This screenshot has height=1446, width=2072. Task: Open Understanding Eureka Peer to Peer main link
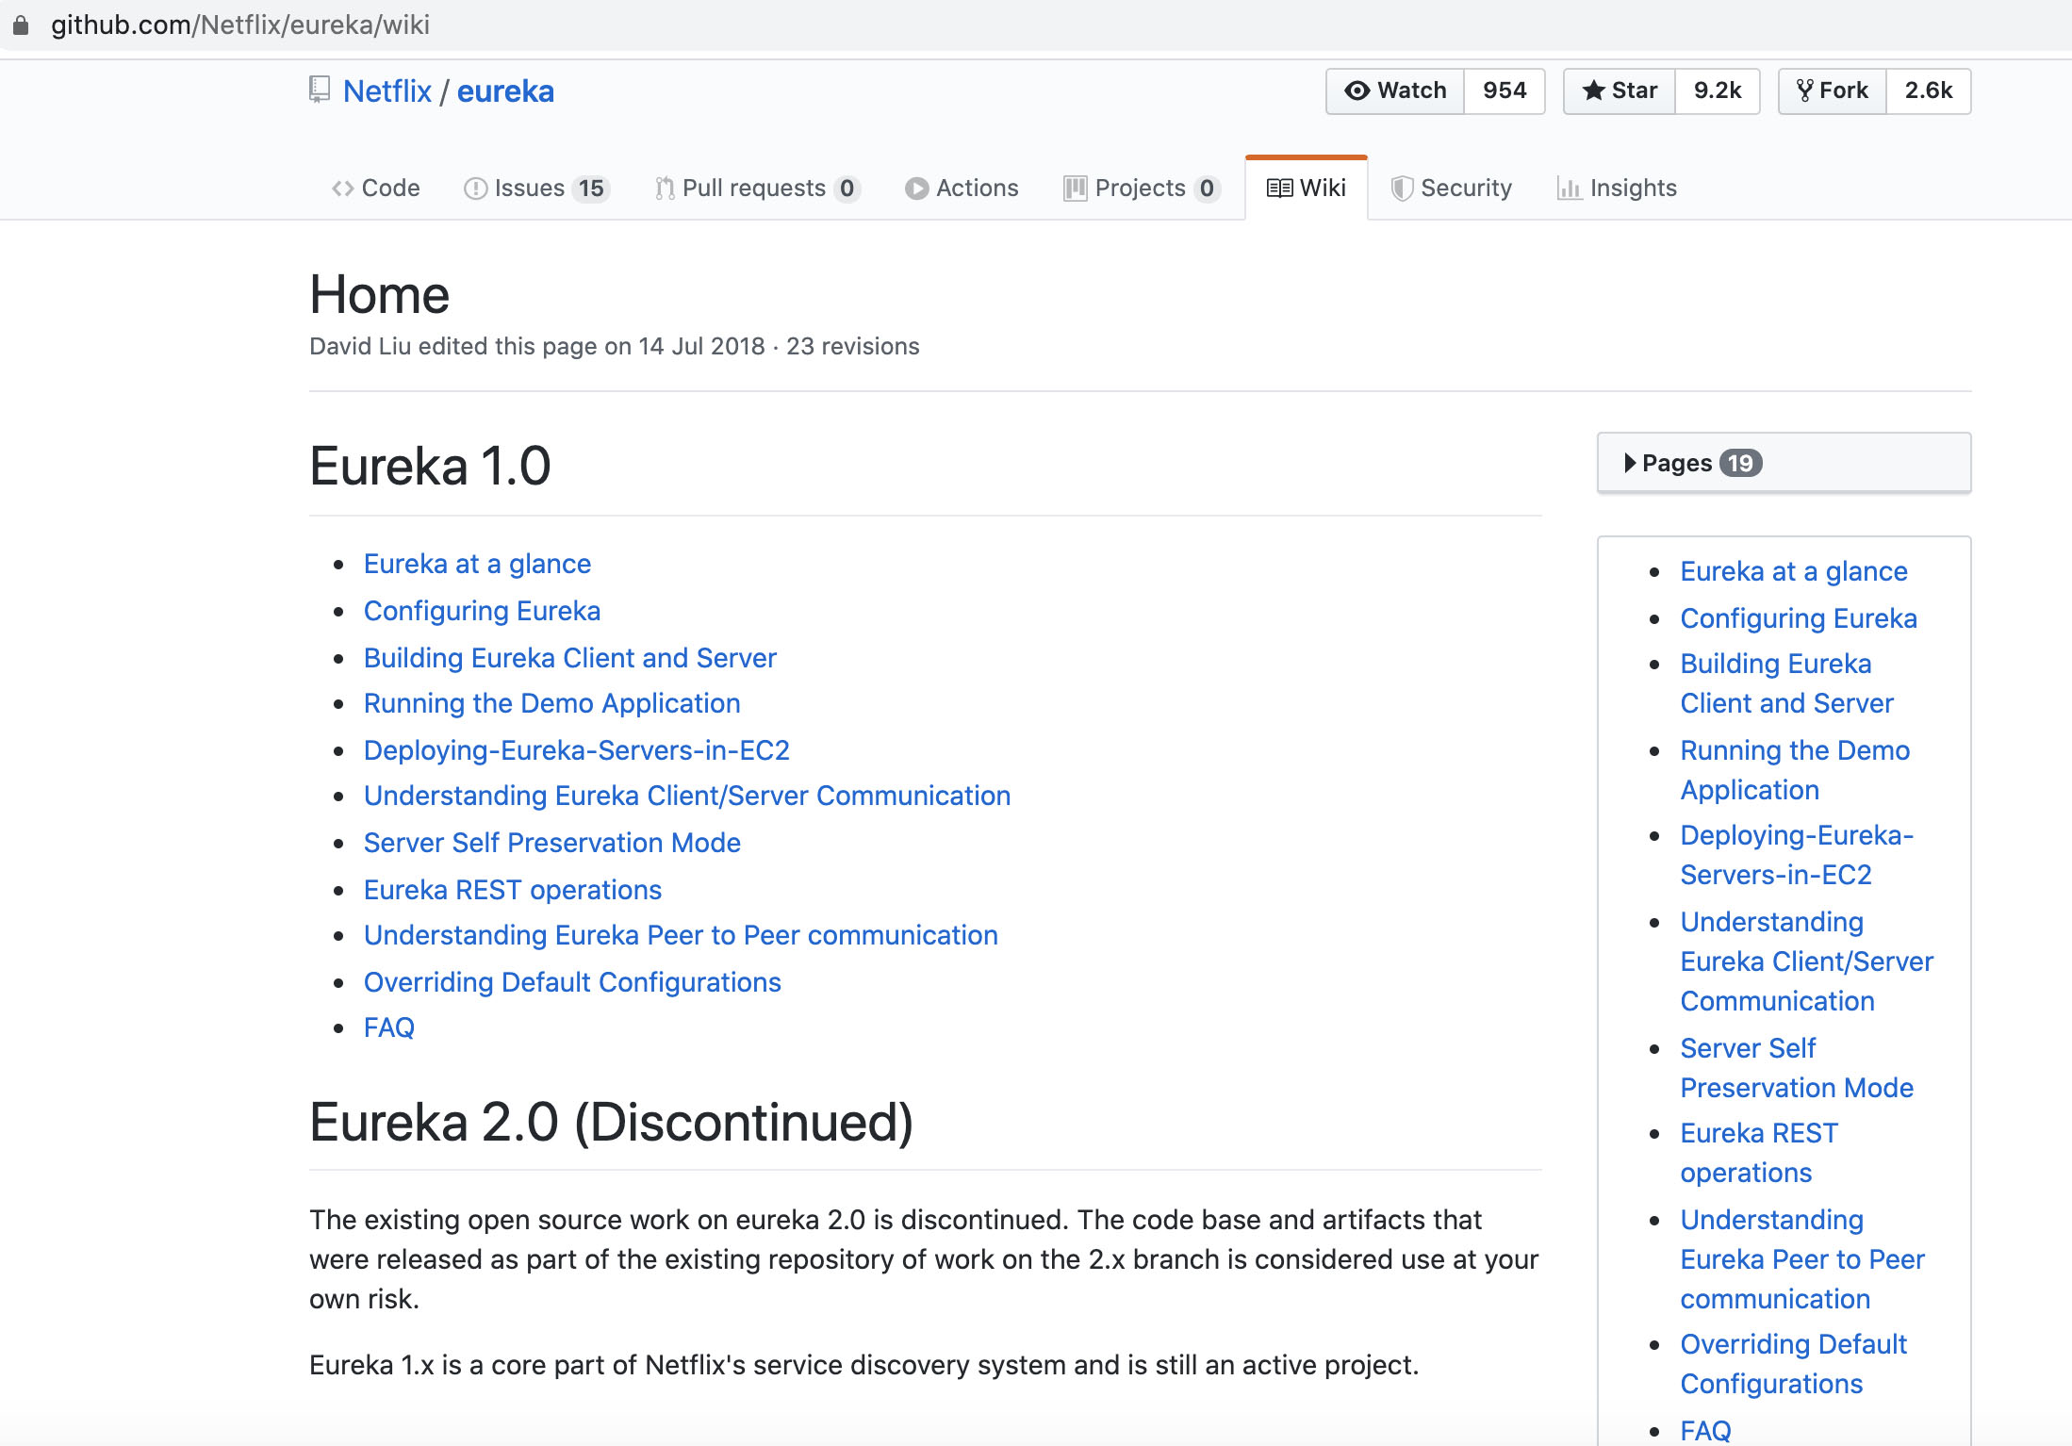(681, 935)
